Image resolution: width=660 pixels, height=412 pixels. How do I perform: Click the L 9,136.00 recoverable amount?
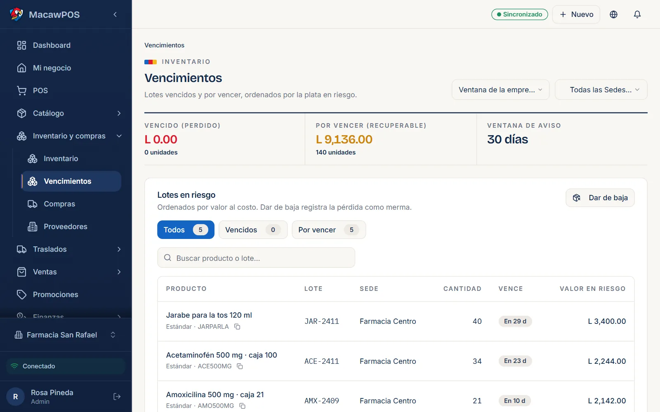click(x=344, y=139)
